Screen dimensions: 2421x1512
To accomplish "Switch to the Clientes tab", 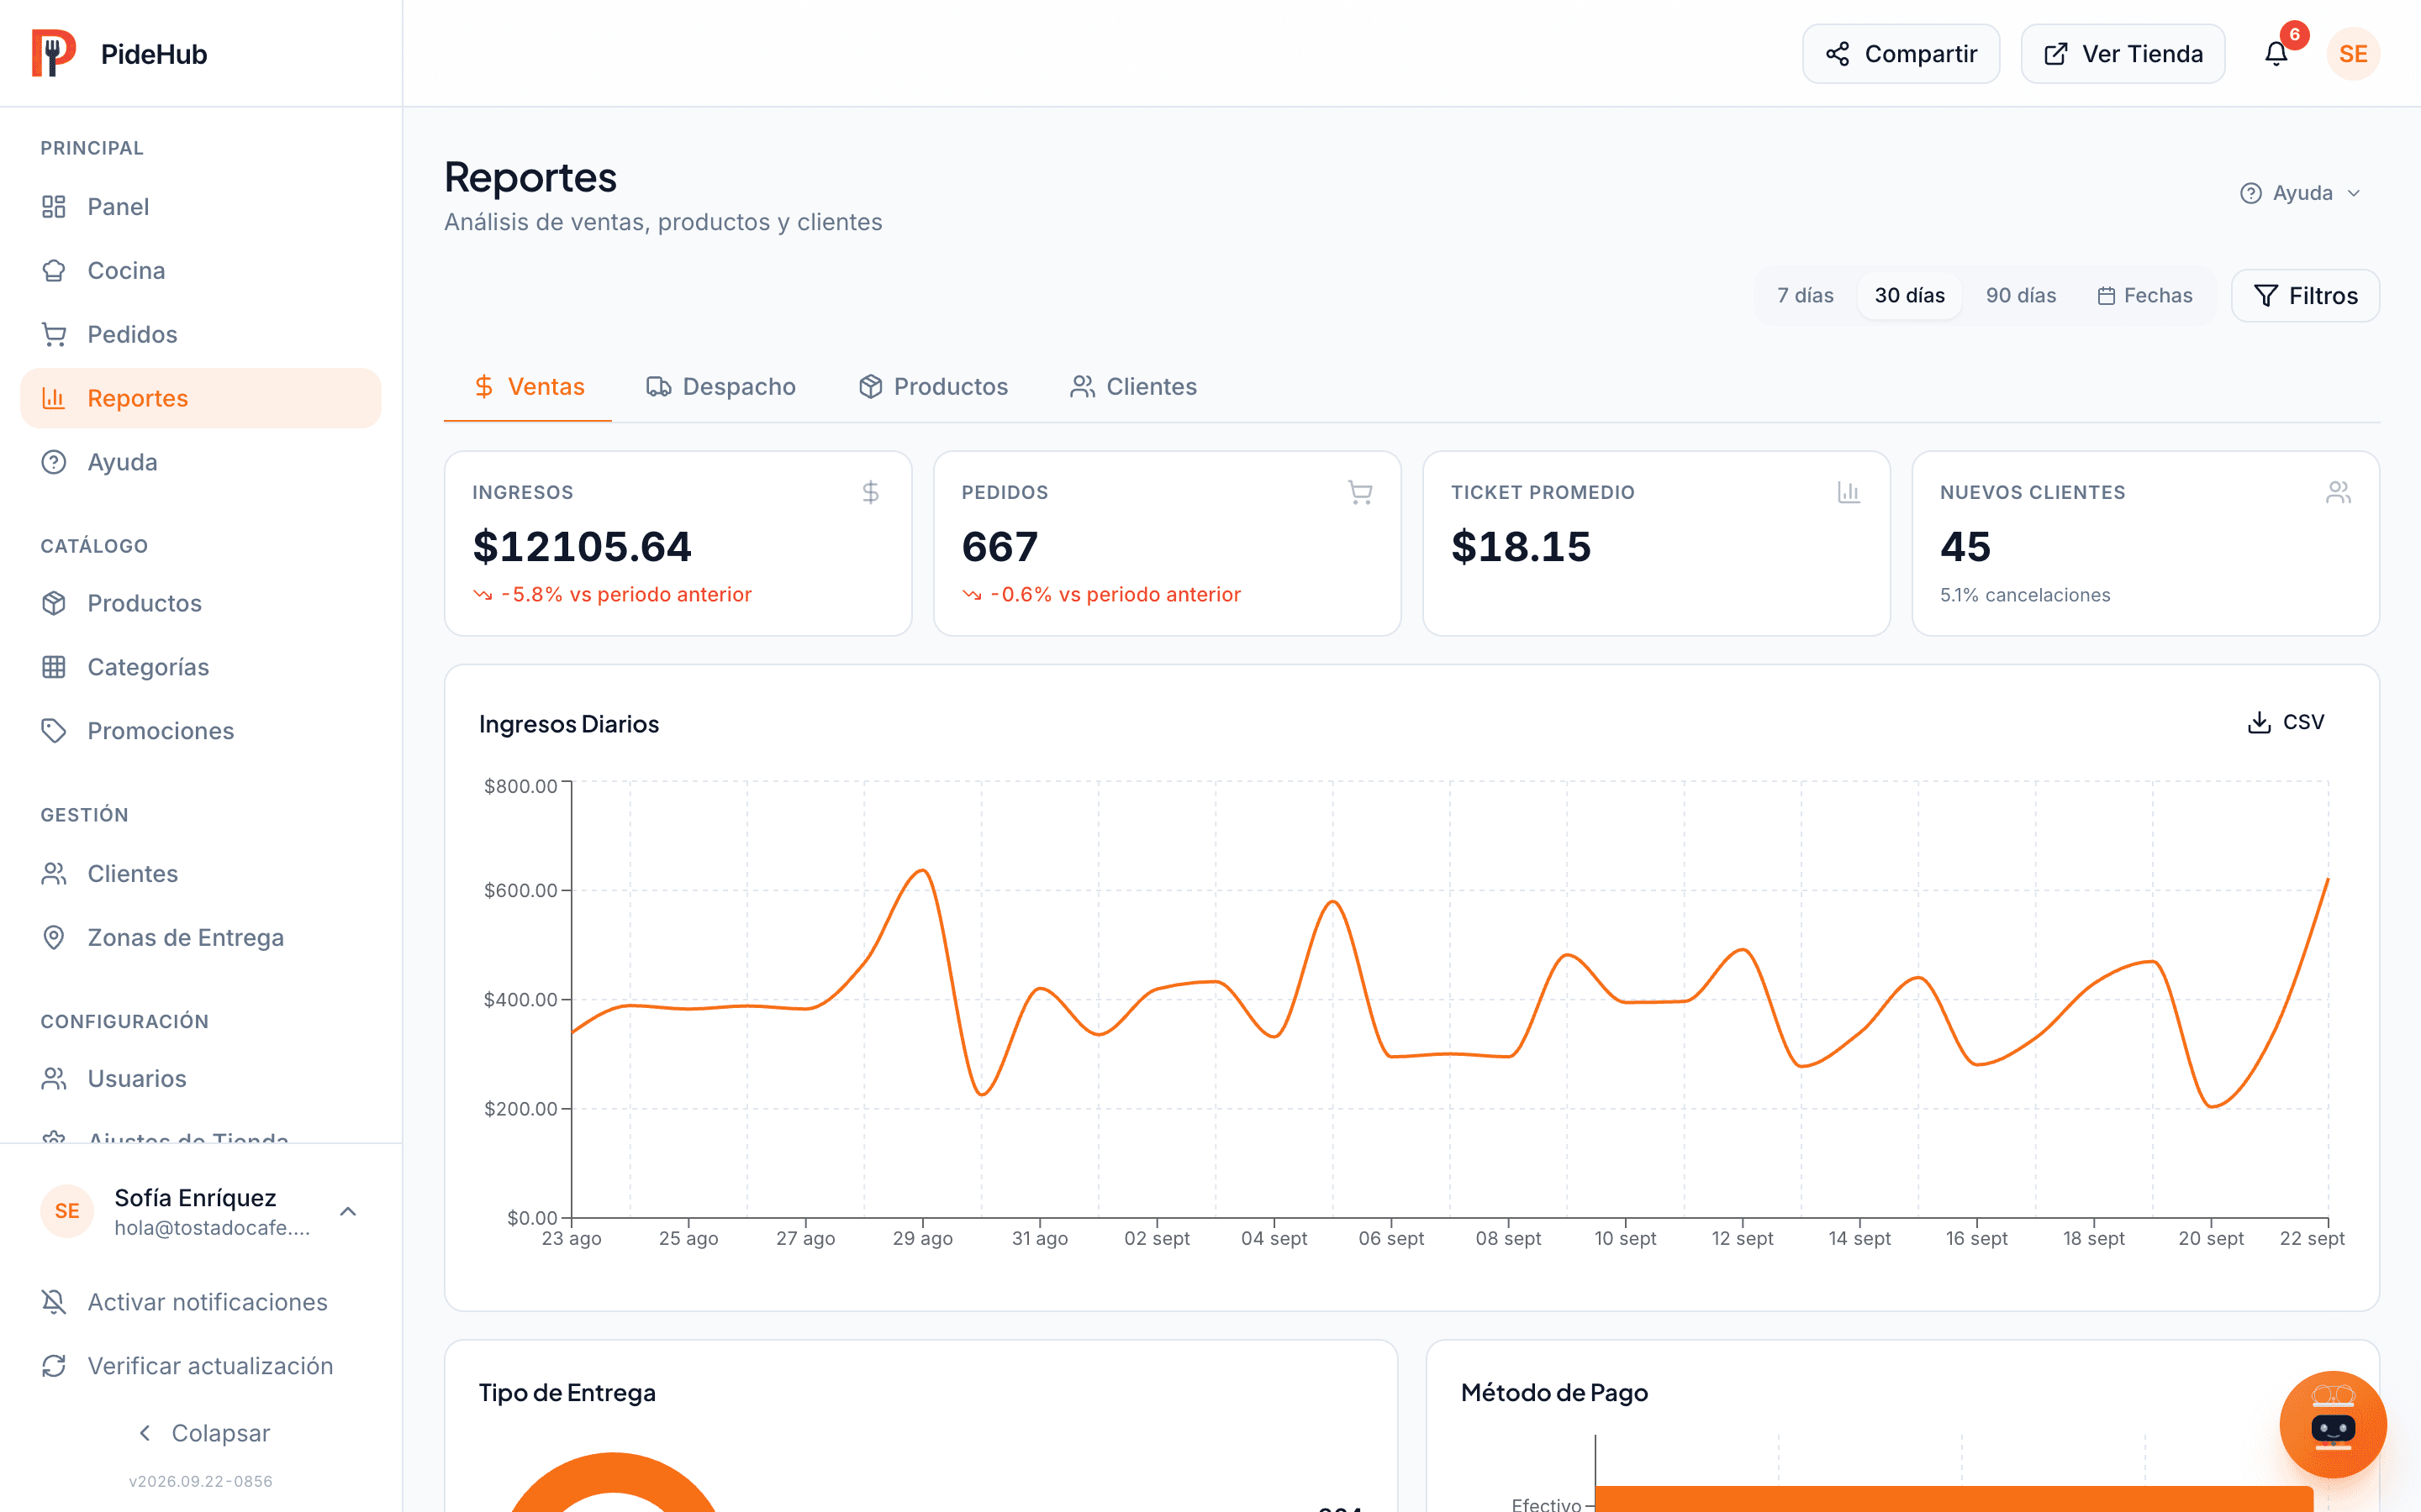I will pyautogui.click(x=1133, y=387).
